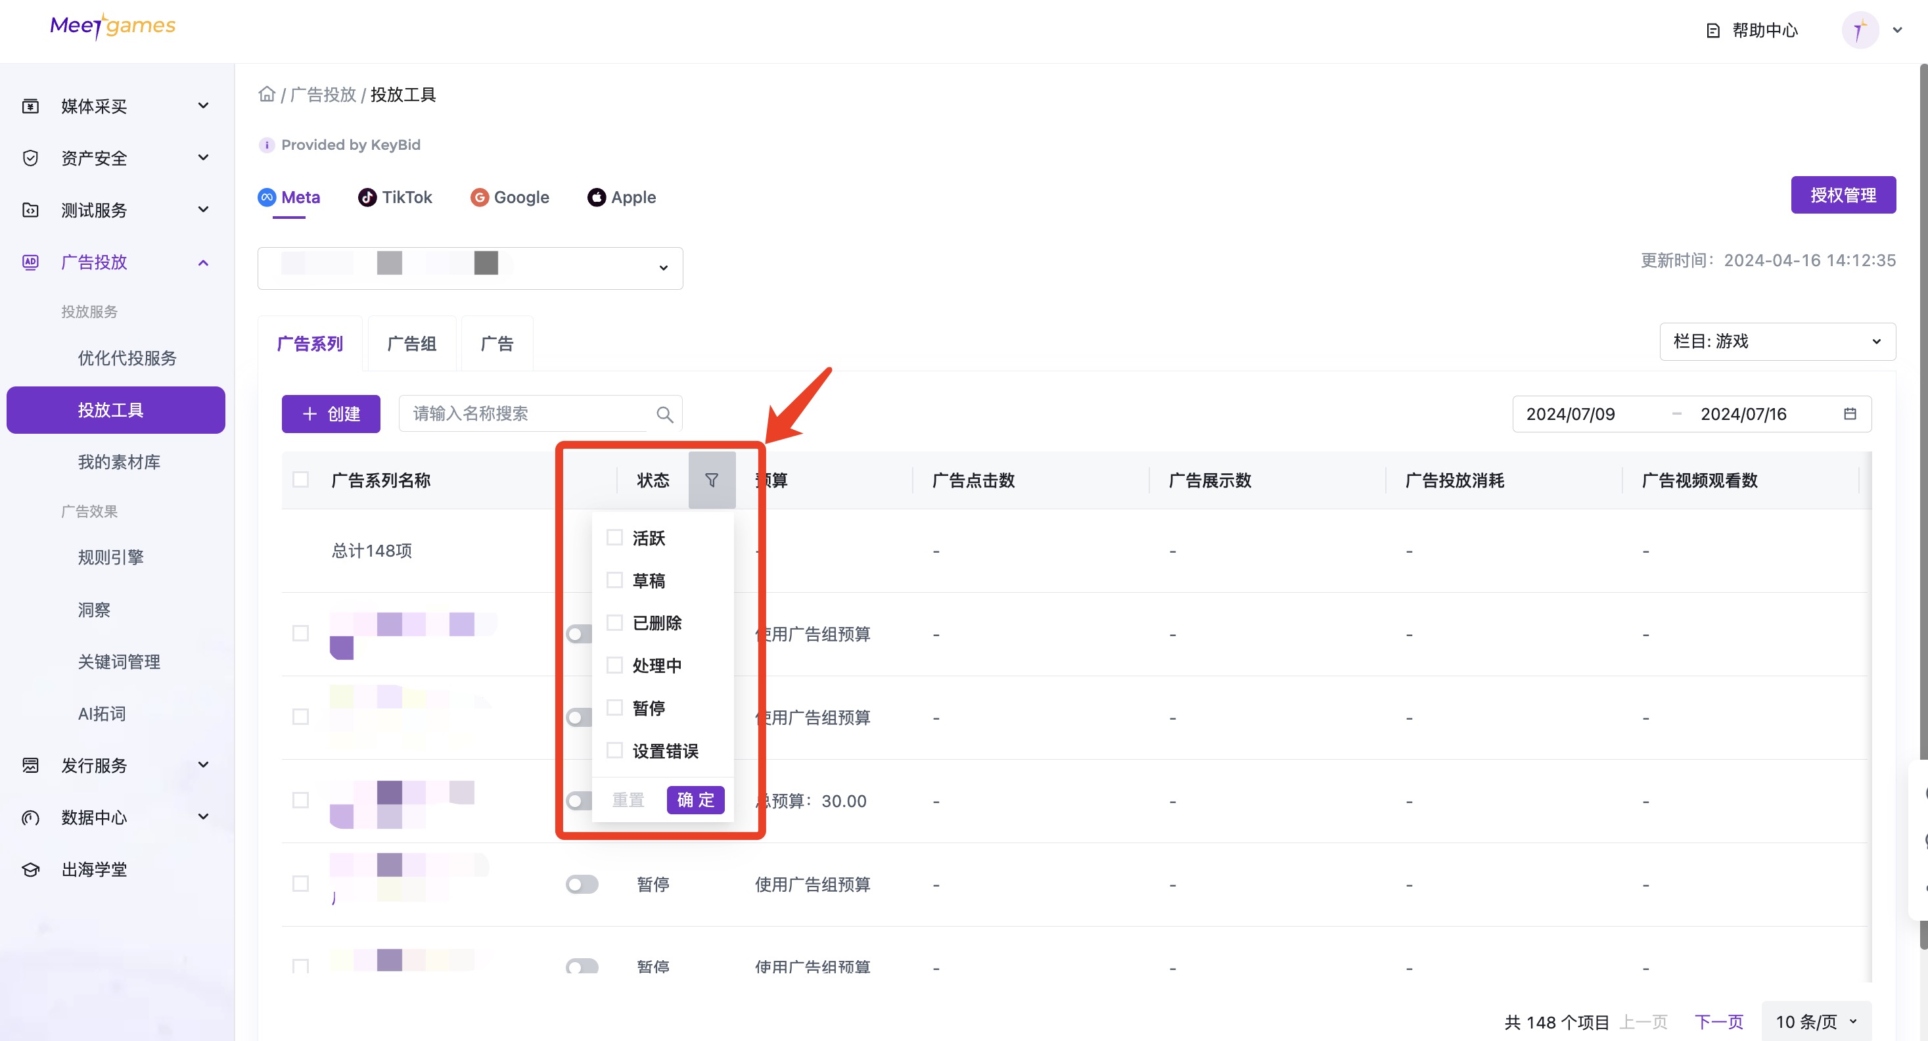The width and height of the screenshot is (1928, 1041).
Task: Open 关键词管理 in sidebar
Action: coord(119,662)
